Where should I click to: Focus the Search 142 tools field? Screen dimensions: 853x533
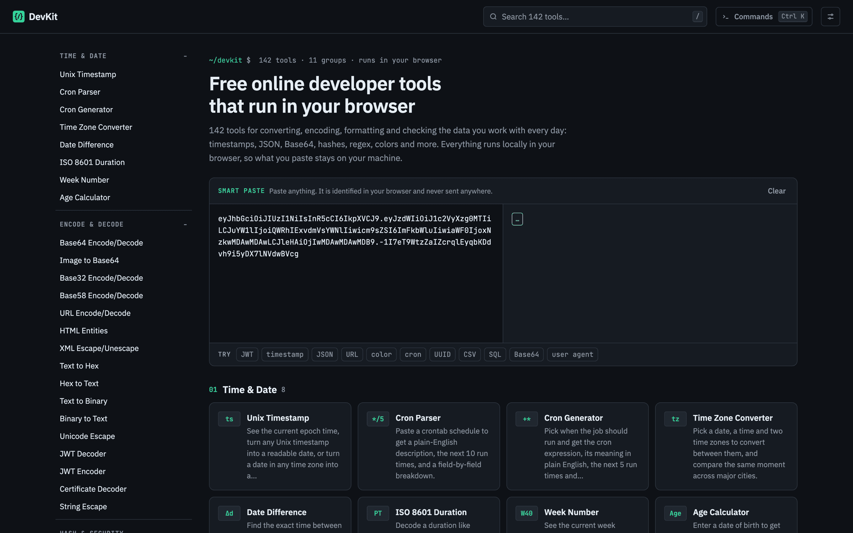[x=595, y=17]
